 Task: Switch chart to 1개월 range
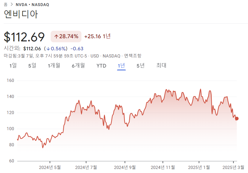54,66
